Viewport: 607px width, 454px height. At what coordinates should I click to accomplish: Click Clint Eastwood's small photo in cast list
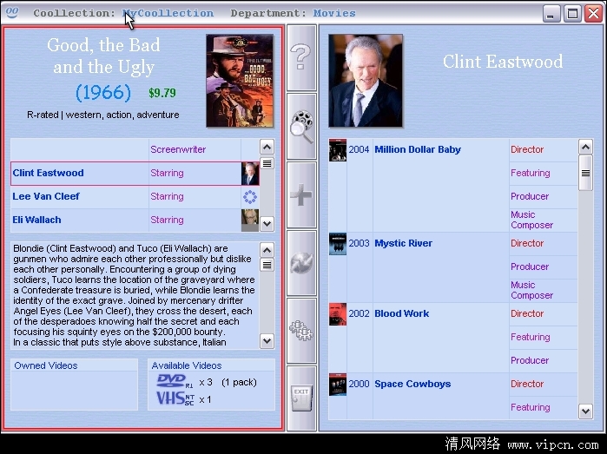(x=250, y=174)
